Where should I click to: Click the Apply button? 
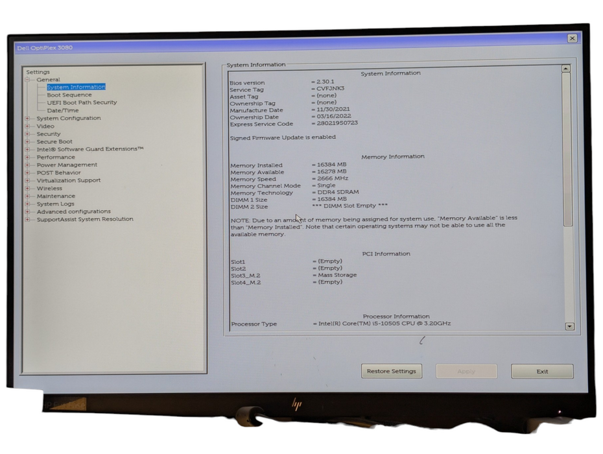[466, 372]
